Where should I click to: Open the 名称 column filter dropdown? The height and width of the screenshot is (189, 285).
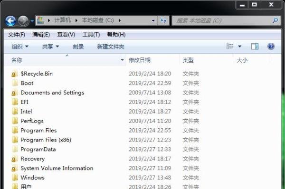[122, 60]
